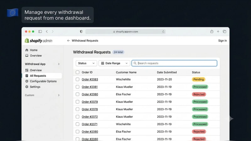Click the back arrow beside Withdrawal Requests
Image resolution: width=251 pixels, height=141 pixels.
coord(68,41)
